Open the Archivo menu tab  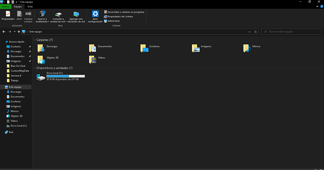[x=6, y=7]
